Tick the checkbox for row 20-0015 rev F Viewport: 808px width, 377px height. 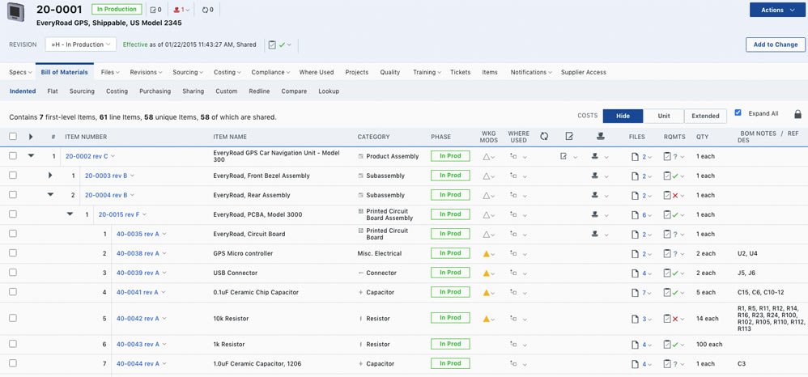(x=13, y=214)
